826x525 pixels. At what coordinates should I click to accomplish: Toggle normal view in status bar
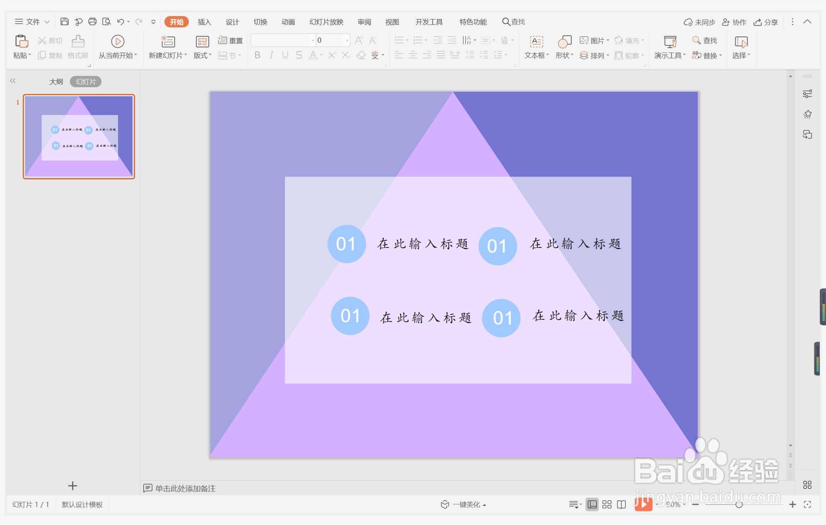point(592,504)
